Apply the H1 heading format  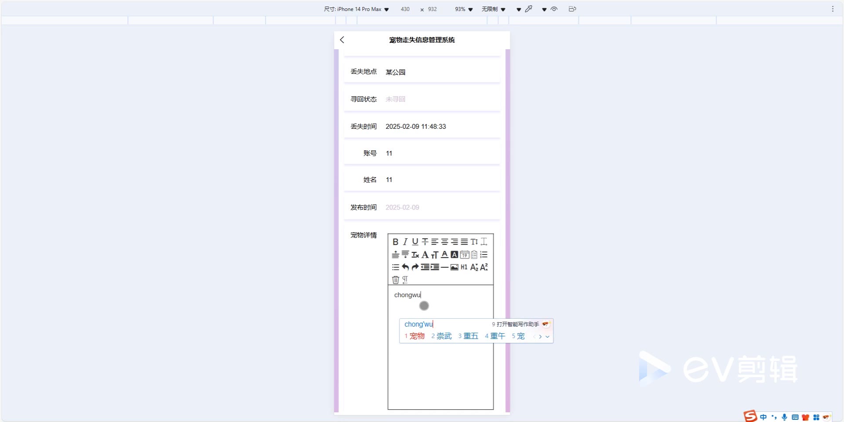(x=464, y=267)
